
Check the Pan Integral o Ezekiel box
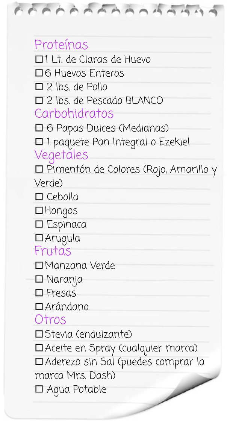pos(39,141)
